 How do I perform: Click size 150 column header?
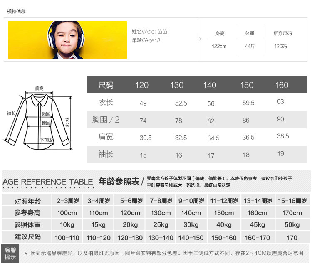[x=247, y=85]
